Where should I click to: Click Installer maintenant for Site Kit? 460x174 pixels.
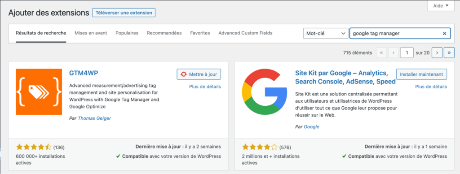point(421,74)
